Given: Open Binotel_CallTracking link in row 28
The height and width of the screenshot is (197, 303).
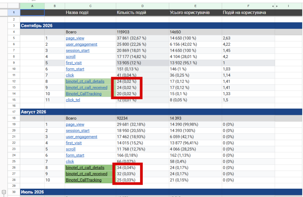Looking at the screenshot, I should [84, 180].
